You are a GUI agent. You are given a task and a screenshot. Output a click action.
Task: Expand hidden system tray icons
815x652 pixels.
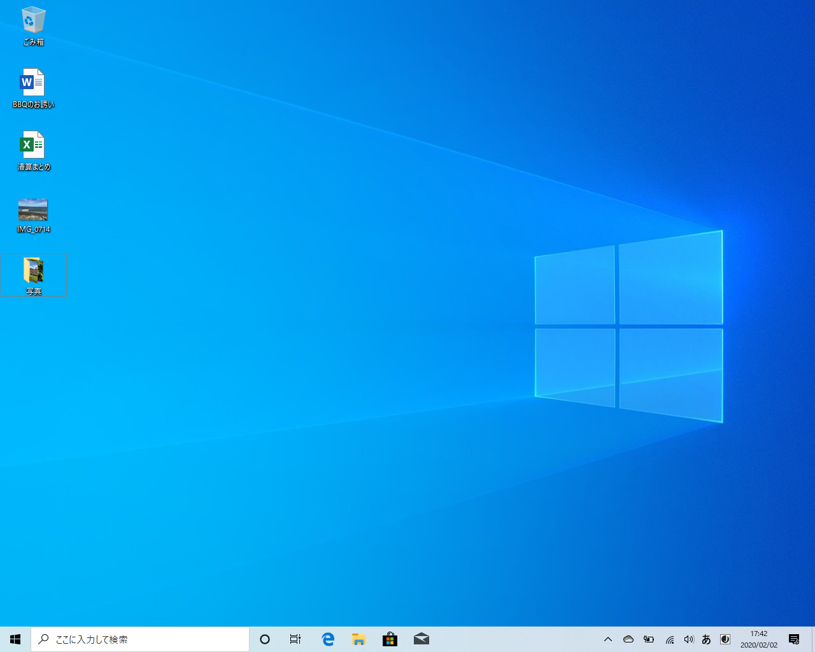tap(608, 639)
